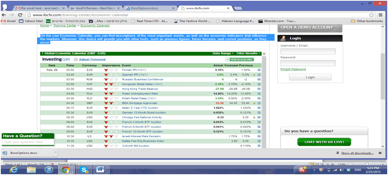This screenshot has width=388, height=175.
Task: Expand details for Chicago Fed National Activity row
Action: click(x=259, y=117)
